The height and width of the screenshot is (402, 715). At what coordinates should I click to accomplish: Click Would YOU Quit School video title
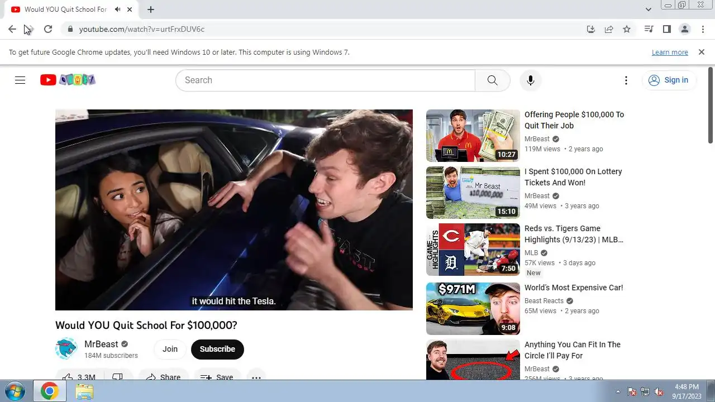click(x=146, y=325)
